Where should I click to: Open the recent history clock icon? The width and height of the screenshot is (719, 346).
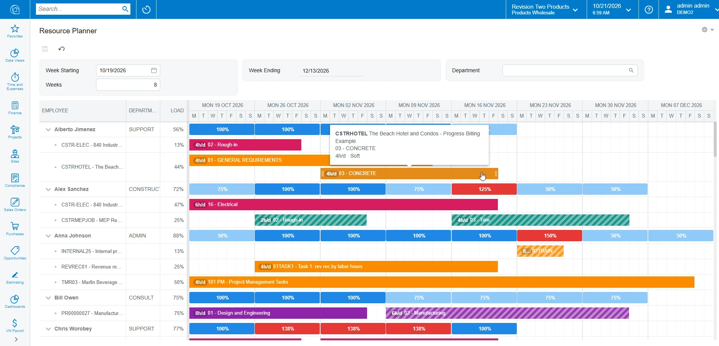pos(146,9)
